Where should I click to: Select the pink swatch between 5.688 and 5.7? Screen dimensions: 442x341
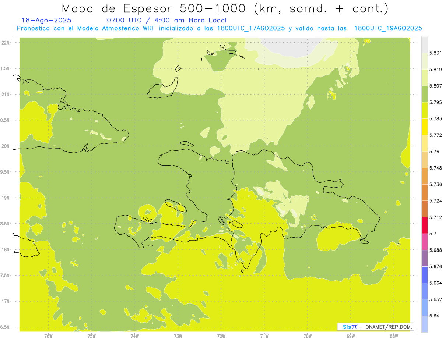425,242
